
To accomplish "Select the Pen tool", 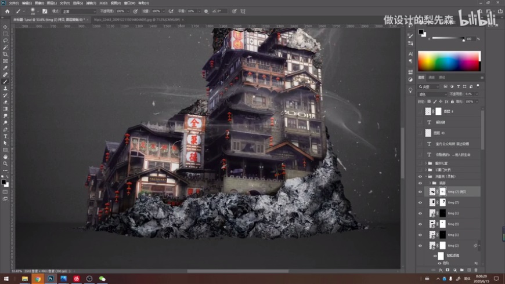I will 5,129.
